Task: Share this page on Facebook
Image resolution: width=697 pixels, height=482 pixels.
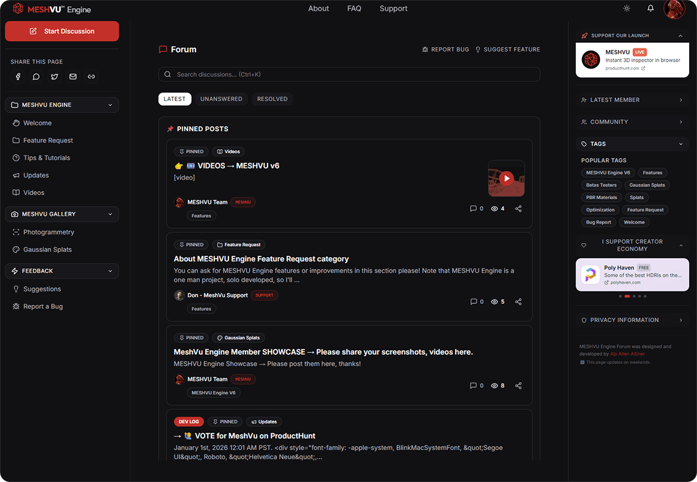Action: pos(18,77)
